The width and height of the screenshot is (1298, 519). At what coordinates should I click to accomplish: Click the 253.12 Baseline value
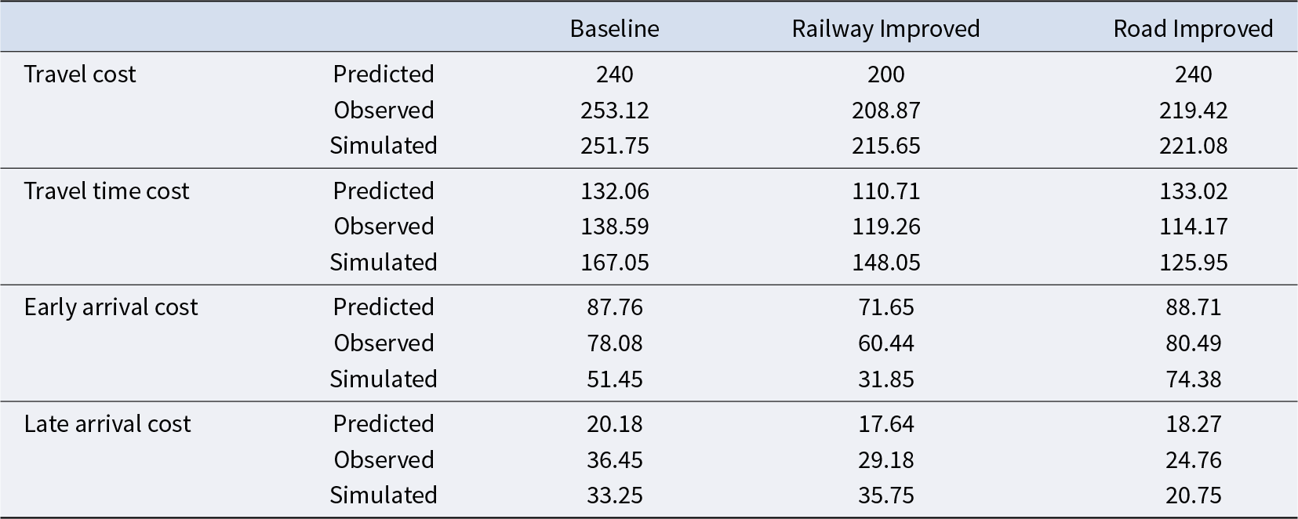tap(614, 111)
